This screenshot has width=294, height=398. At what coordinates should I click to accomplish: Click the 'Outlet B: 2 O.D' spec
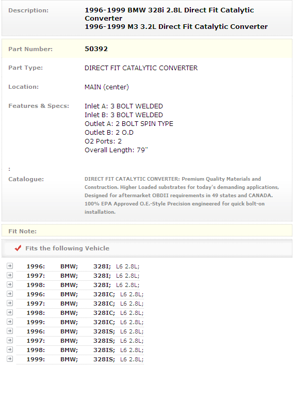(109, 133)
